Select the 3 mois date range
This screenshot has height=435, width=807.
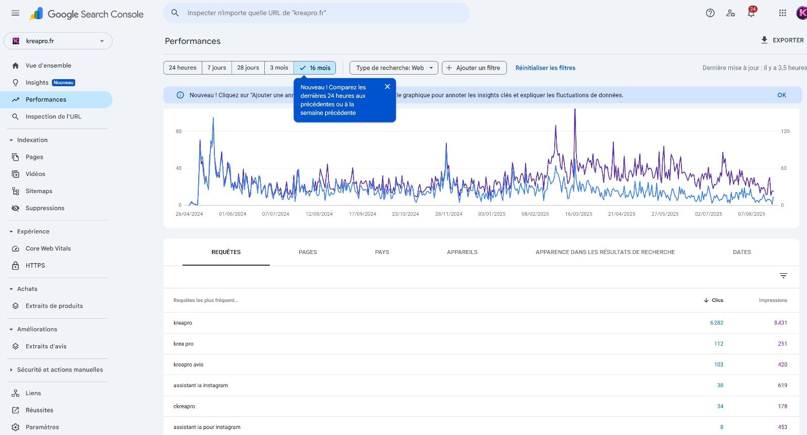click(x=279, y=68)
